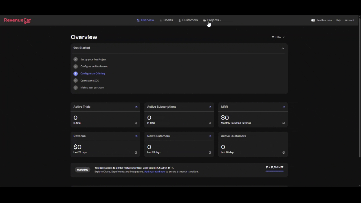361x203 pixels.
Task: Click the MRR card title
Action: 224,107
